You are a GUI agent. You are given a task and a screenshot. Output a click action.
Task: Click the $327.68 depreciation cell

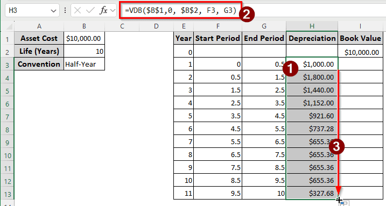pyautogui.click(x=312, y=193)
